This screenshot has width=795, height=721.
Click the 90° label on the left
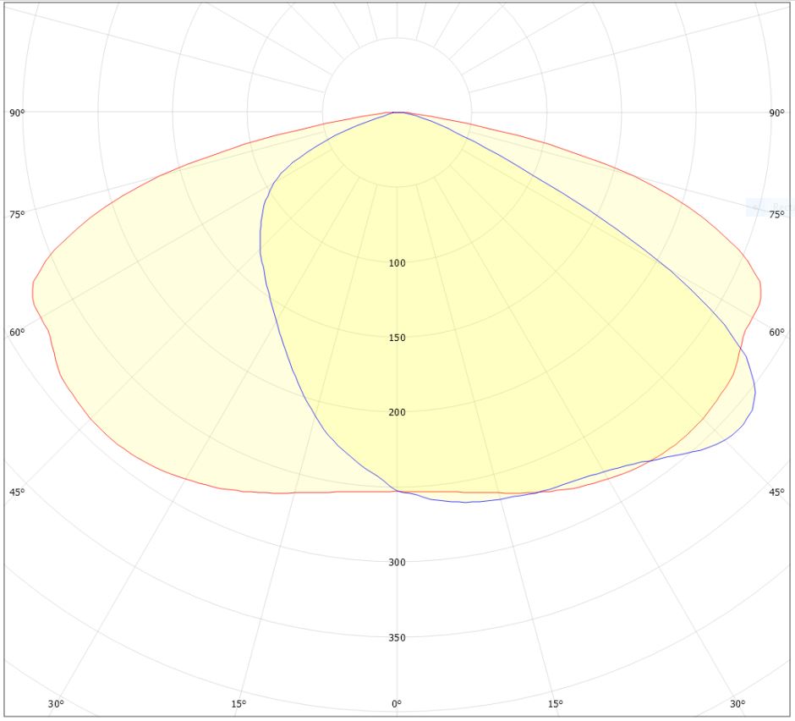tap(17, 113)
